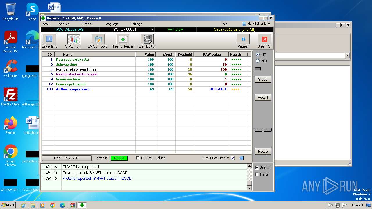Sort by the Health column header
This screenshot has height=209, width=372.
(x=238, y=54)
